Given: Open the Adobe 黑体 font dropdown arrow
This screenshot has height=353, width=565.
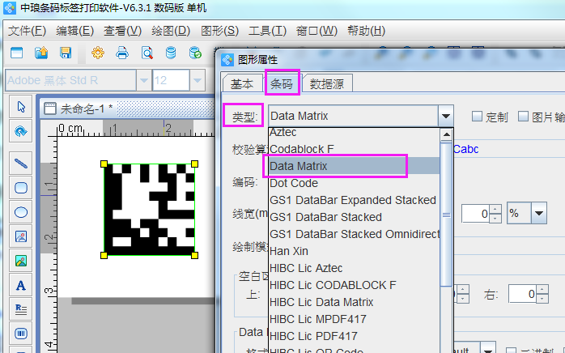Looking at the screenshot, I should [144, 80].
